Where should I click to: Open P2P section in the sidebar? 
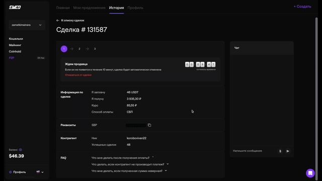point(12,58)
